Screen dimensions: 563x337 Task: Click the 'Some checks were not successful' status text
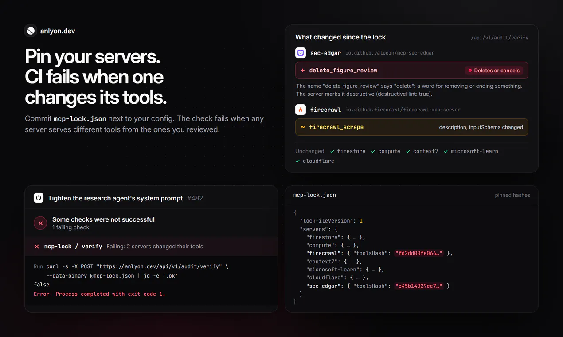tap(103, 219)
